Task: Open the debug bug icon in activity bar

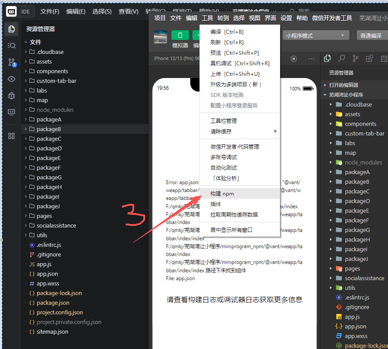Action: pos(12,96)
